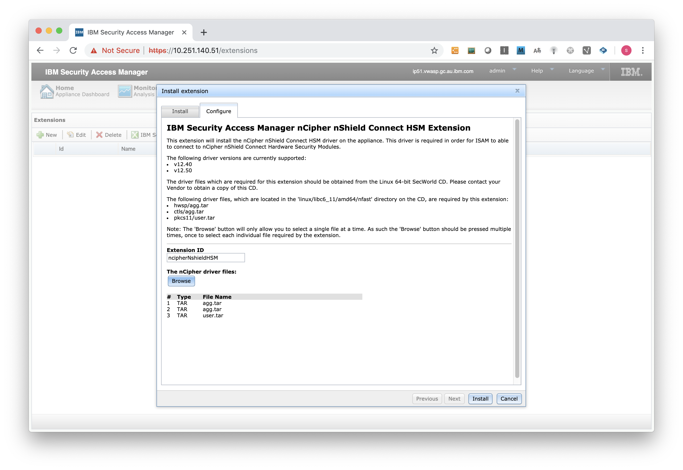This screenshot has width=683, height=470.
Task: Select the Edit pencil icon
Action: [71, 134]
